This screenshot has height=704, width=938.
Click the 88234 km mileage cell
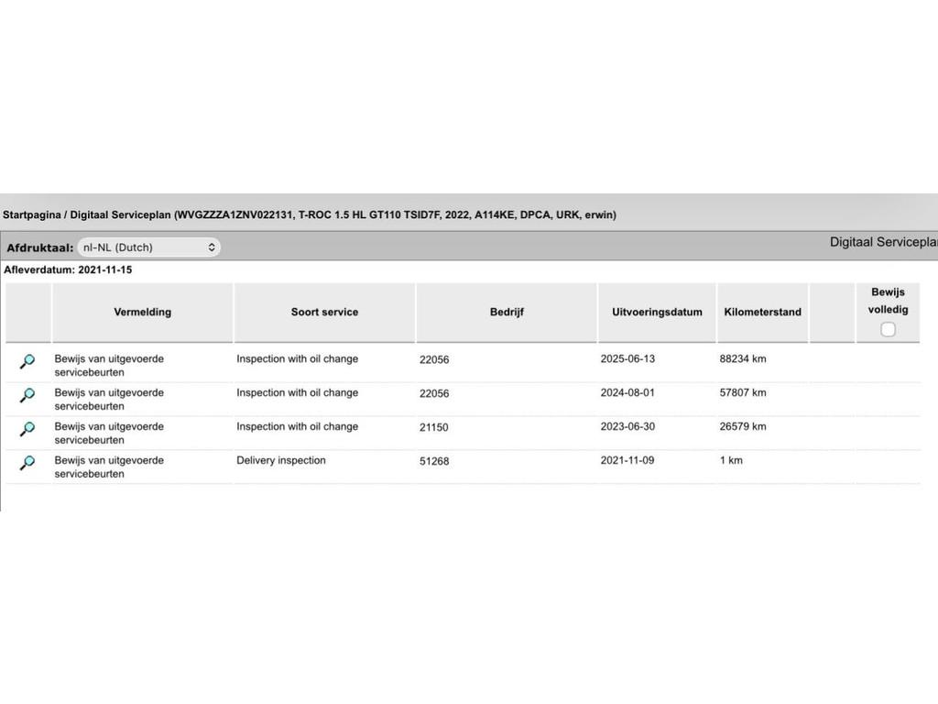pos(743,359)
